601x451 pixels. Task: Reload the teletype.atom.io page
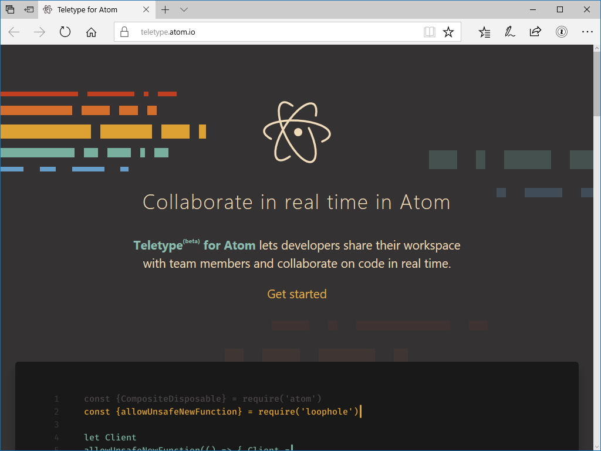[x=65, y=32]
